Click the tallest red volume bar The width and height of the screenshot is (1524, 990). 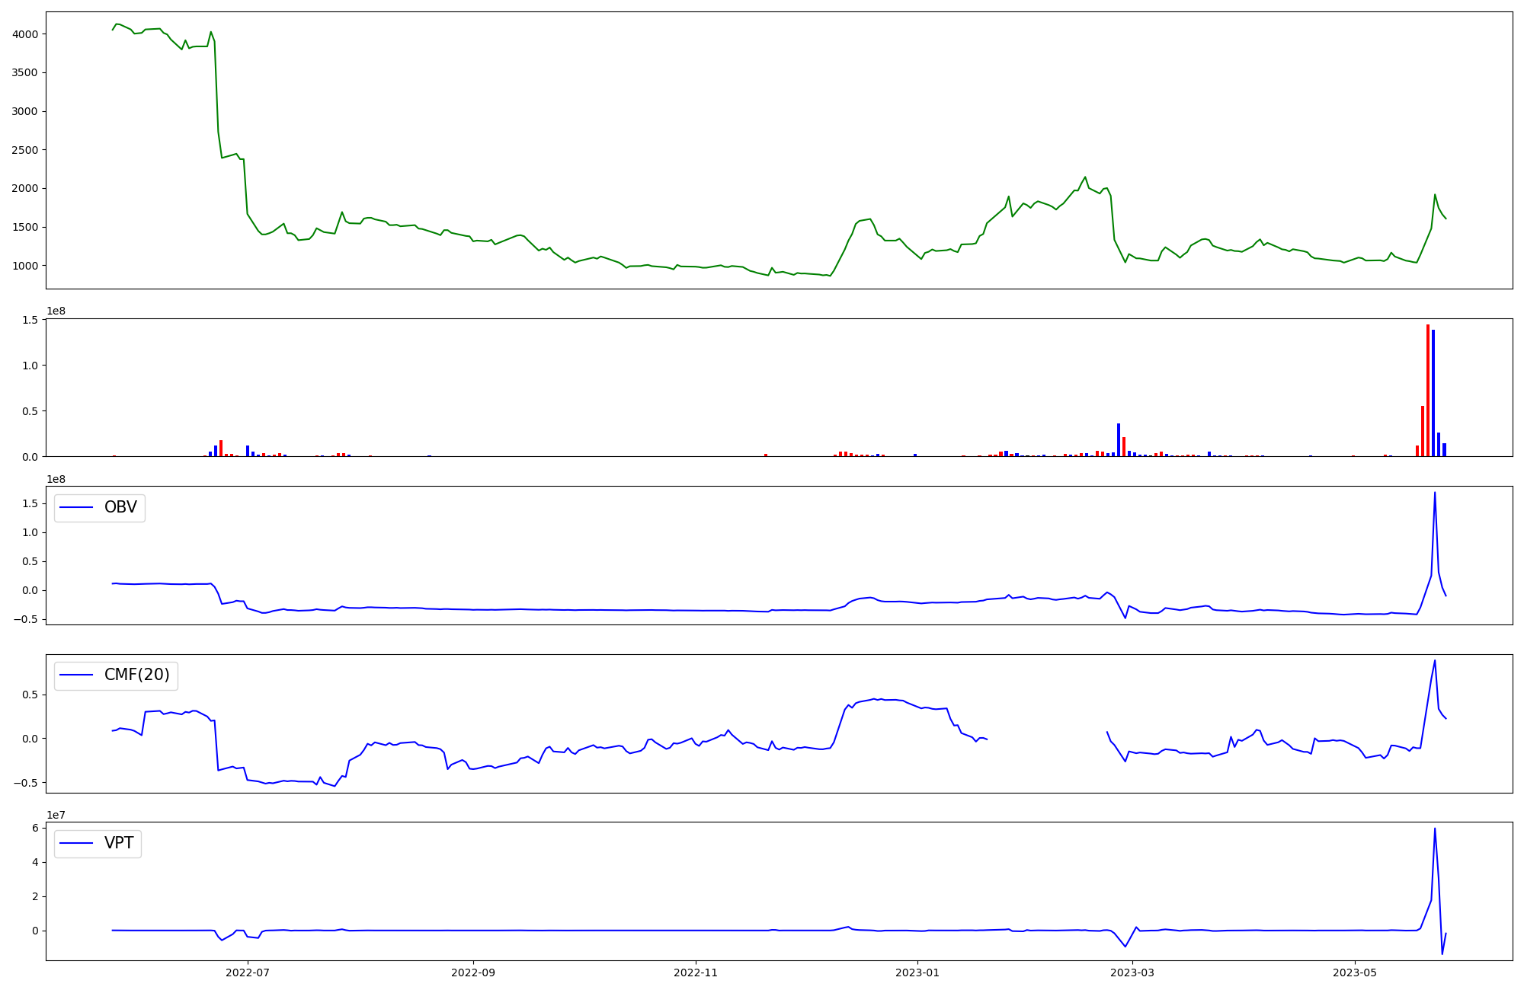[1428, 390]
